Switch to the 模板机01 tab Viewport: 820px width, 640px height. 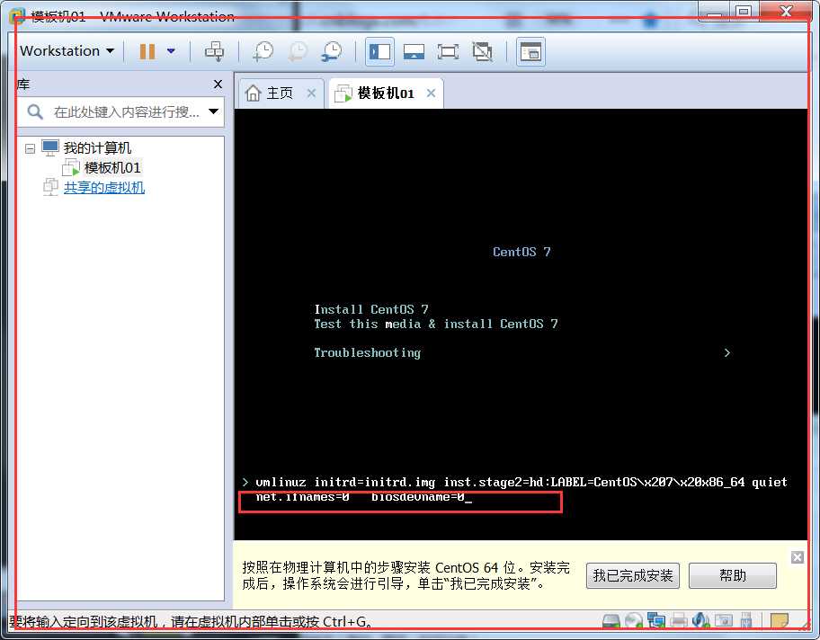386,93
